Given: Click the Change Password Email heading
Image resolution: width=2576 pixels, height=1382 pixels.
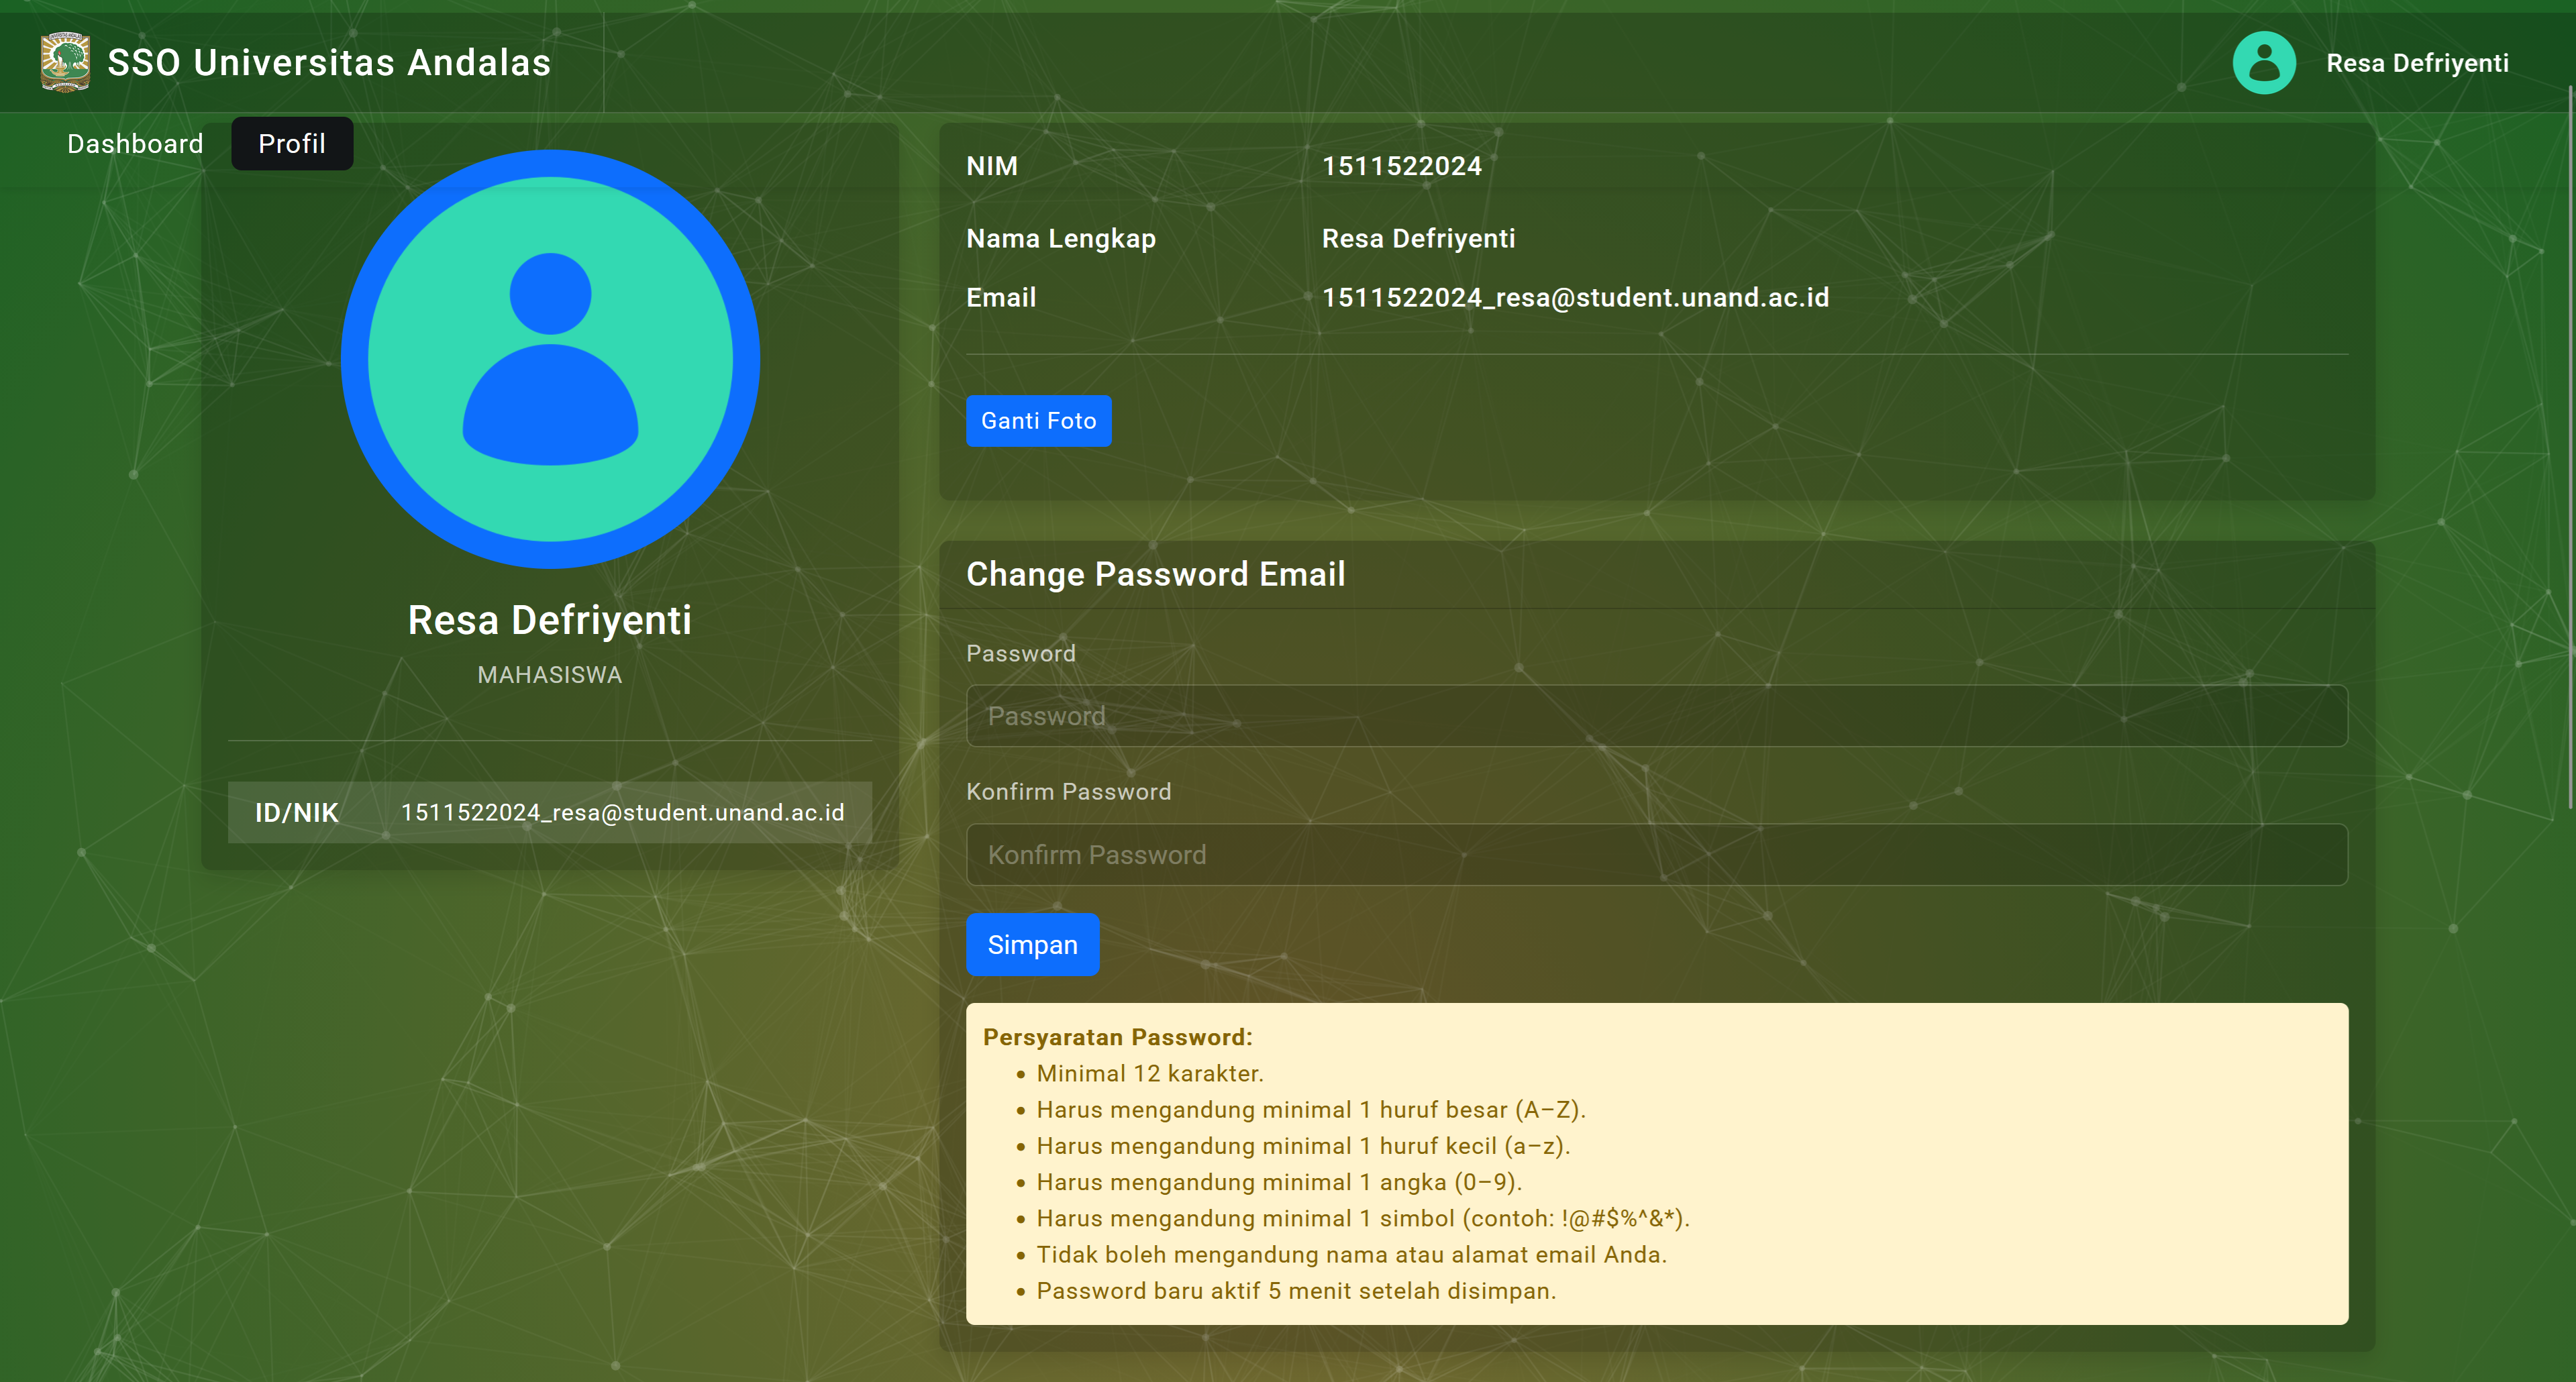Looking at the screenshot, I should click(x=1155, y=574).
